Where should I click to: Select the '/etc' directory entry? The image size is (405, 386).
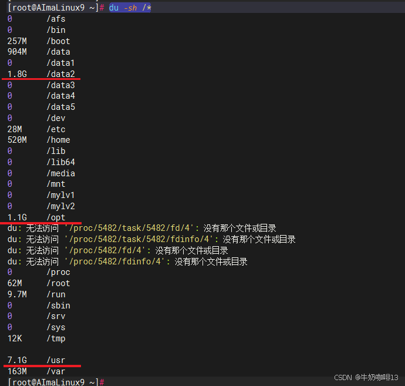[x=56, y=129]
